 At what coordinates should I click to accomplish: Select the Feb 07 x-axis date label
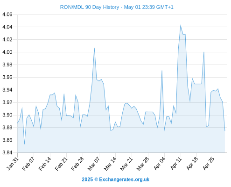click(x=28, y=164)
